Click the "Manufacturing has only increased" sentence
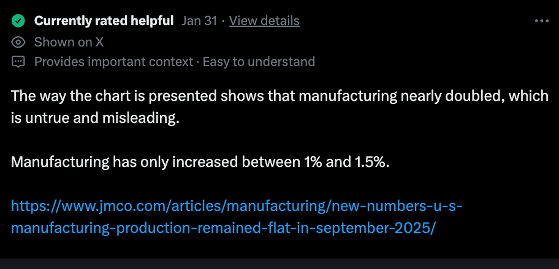This screenshot has height=269, width=559. tap(200, 163)
